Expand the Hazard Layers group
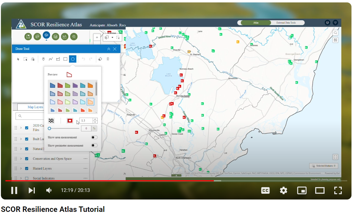 [20, 168]
